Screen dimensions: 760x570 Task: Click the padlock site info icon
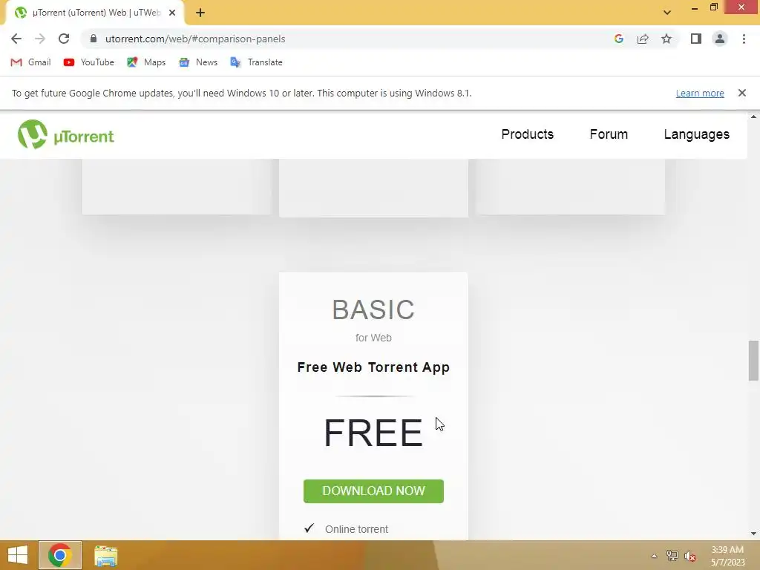[x=94, y=39]
